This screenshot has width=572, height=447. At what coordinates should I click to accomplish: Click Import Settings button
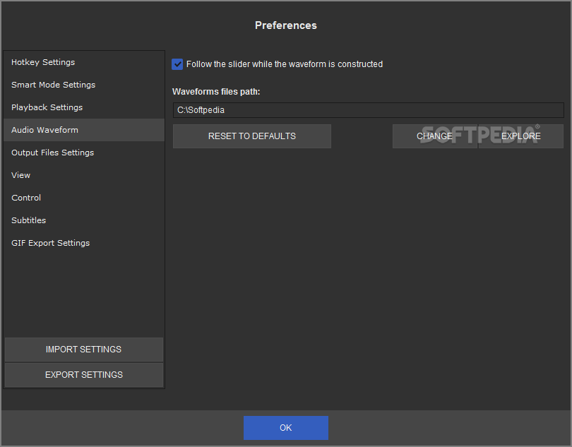(84, 350)
